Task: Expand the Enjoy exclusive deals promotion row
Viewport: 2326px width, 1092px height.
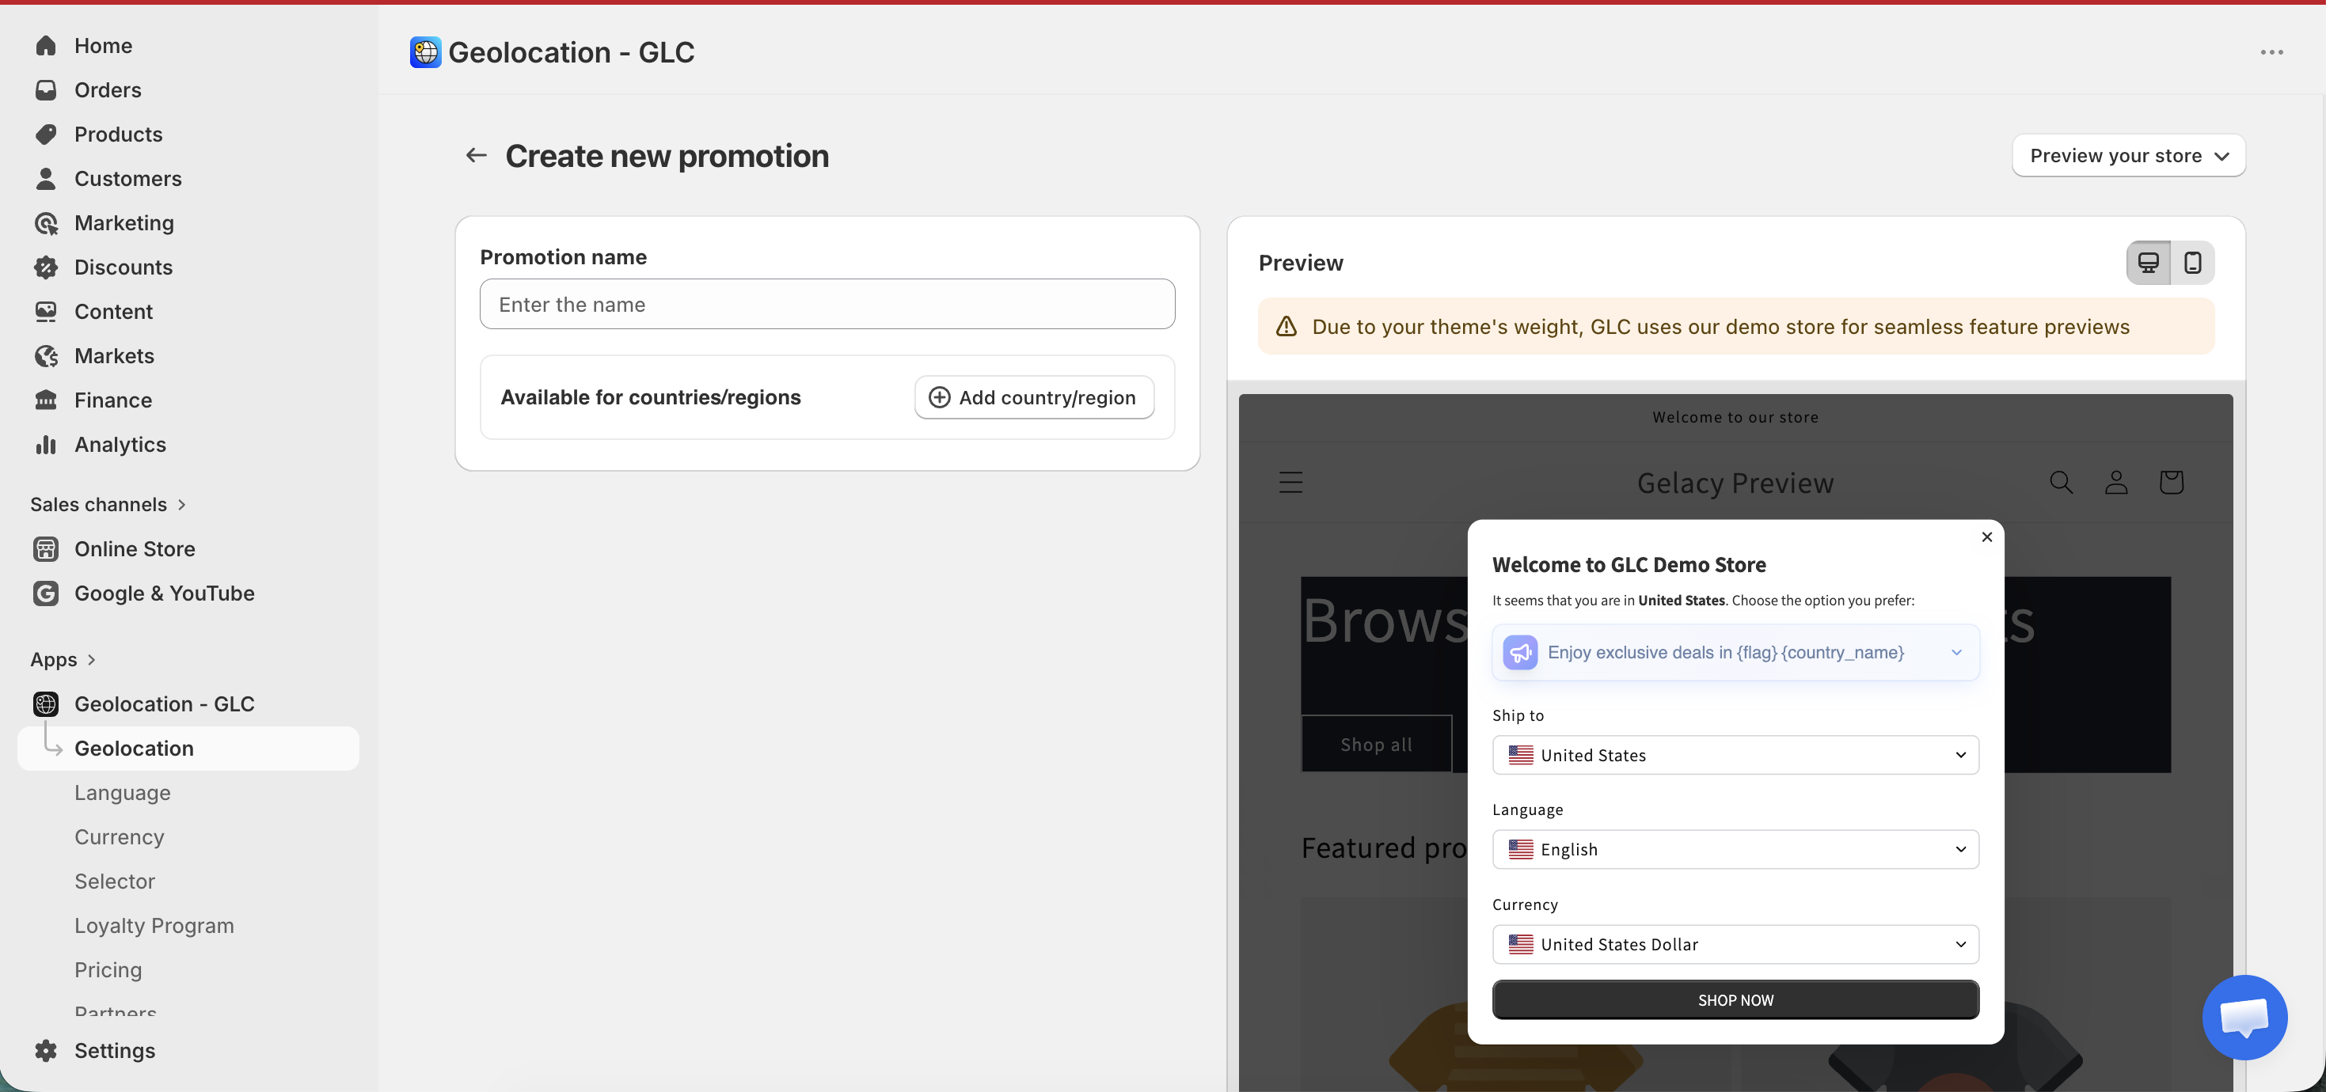Action: point(1735,653)
